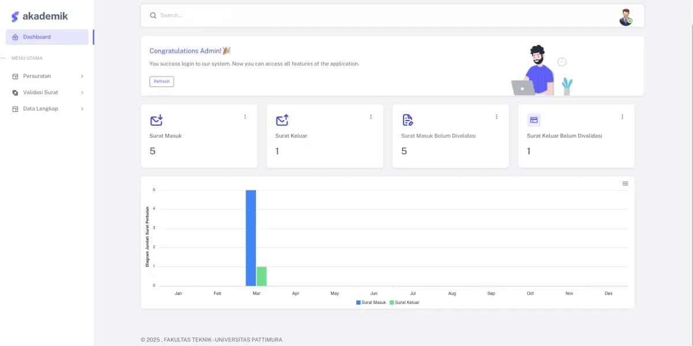Open the chart hamburger menu

tap(625, 183)
